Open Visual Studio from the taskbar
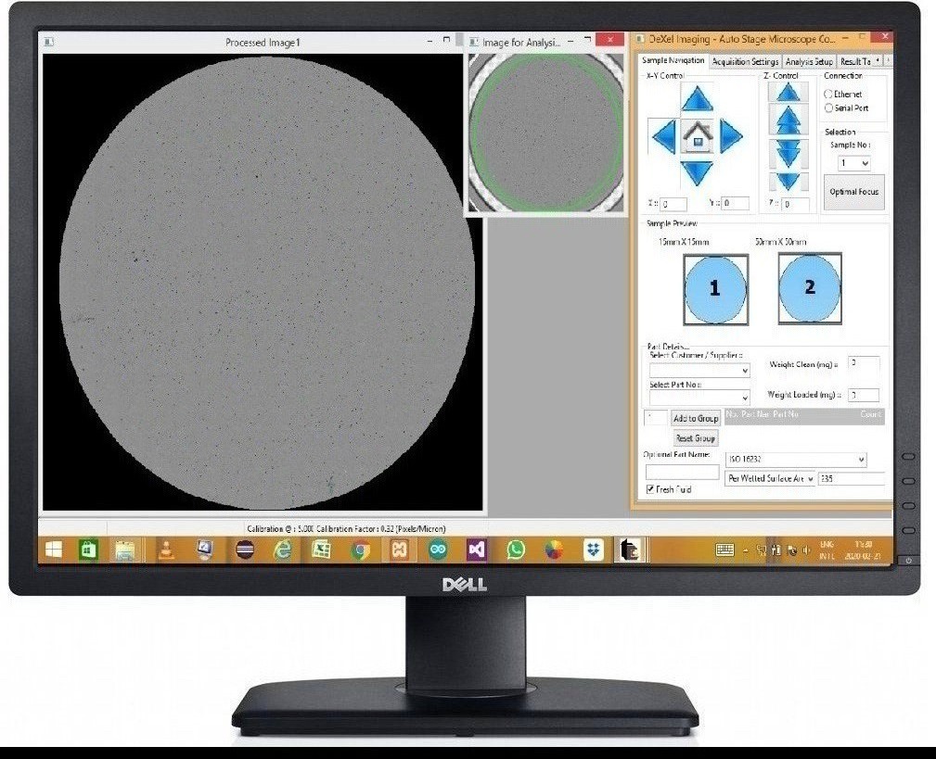This screenshot has width=936, height=759. pyautogui.click(x=476, y=550)
